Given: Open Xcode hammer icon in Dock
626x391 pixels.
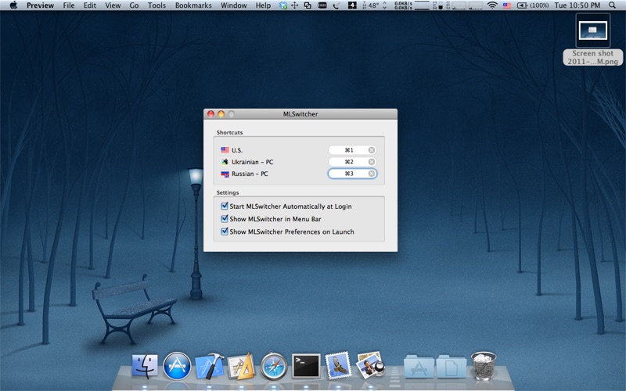Looking at the screenshot, I should pos(209,366).
